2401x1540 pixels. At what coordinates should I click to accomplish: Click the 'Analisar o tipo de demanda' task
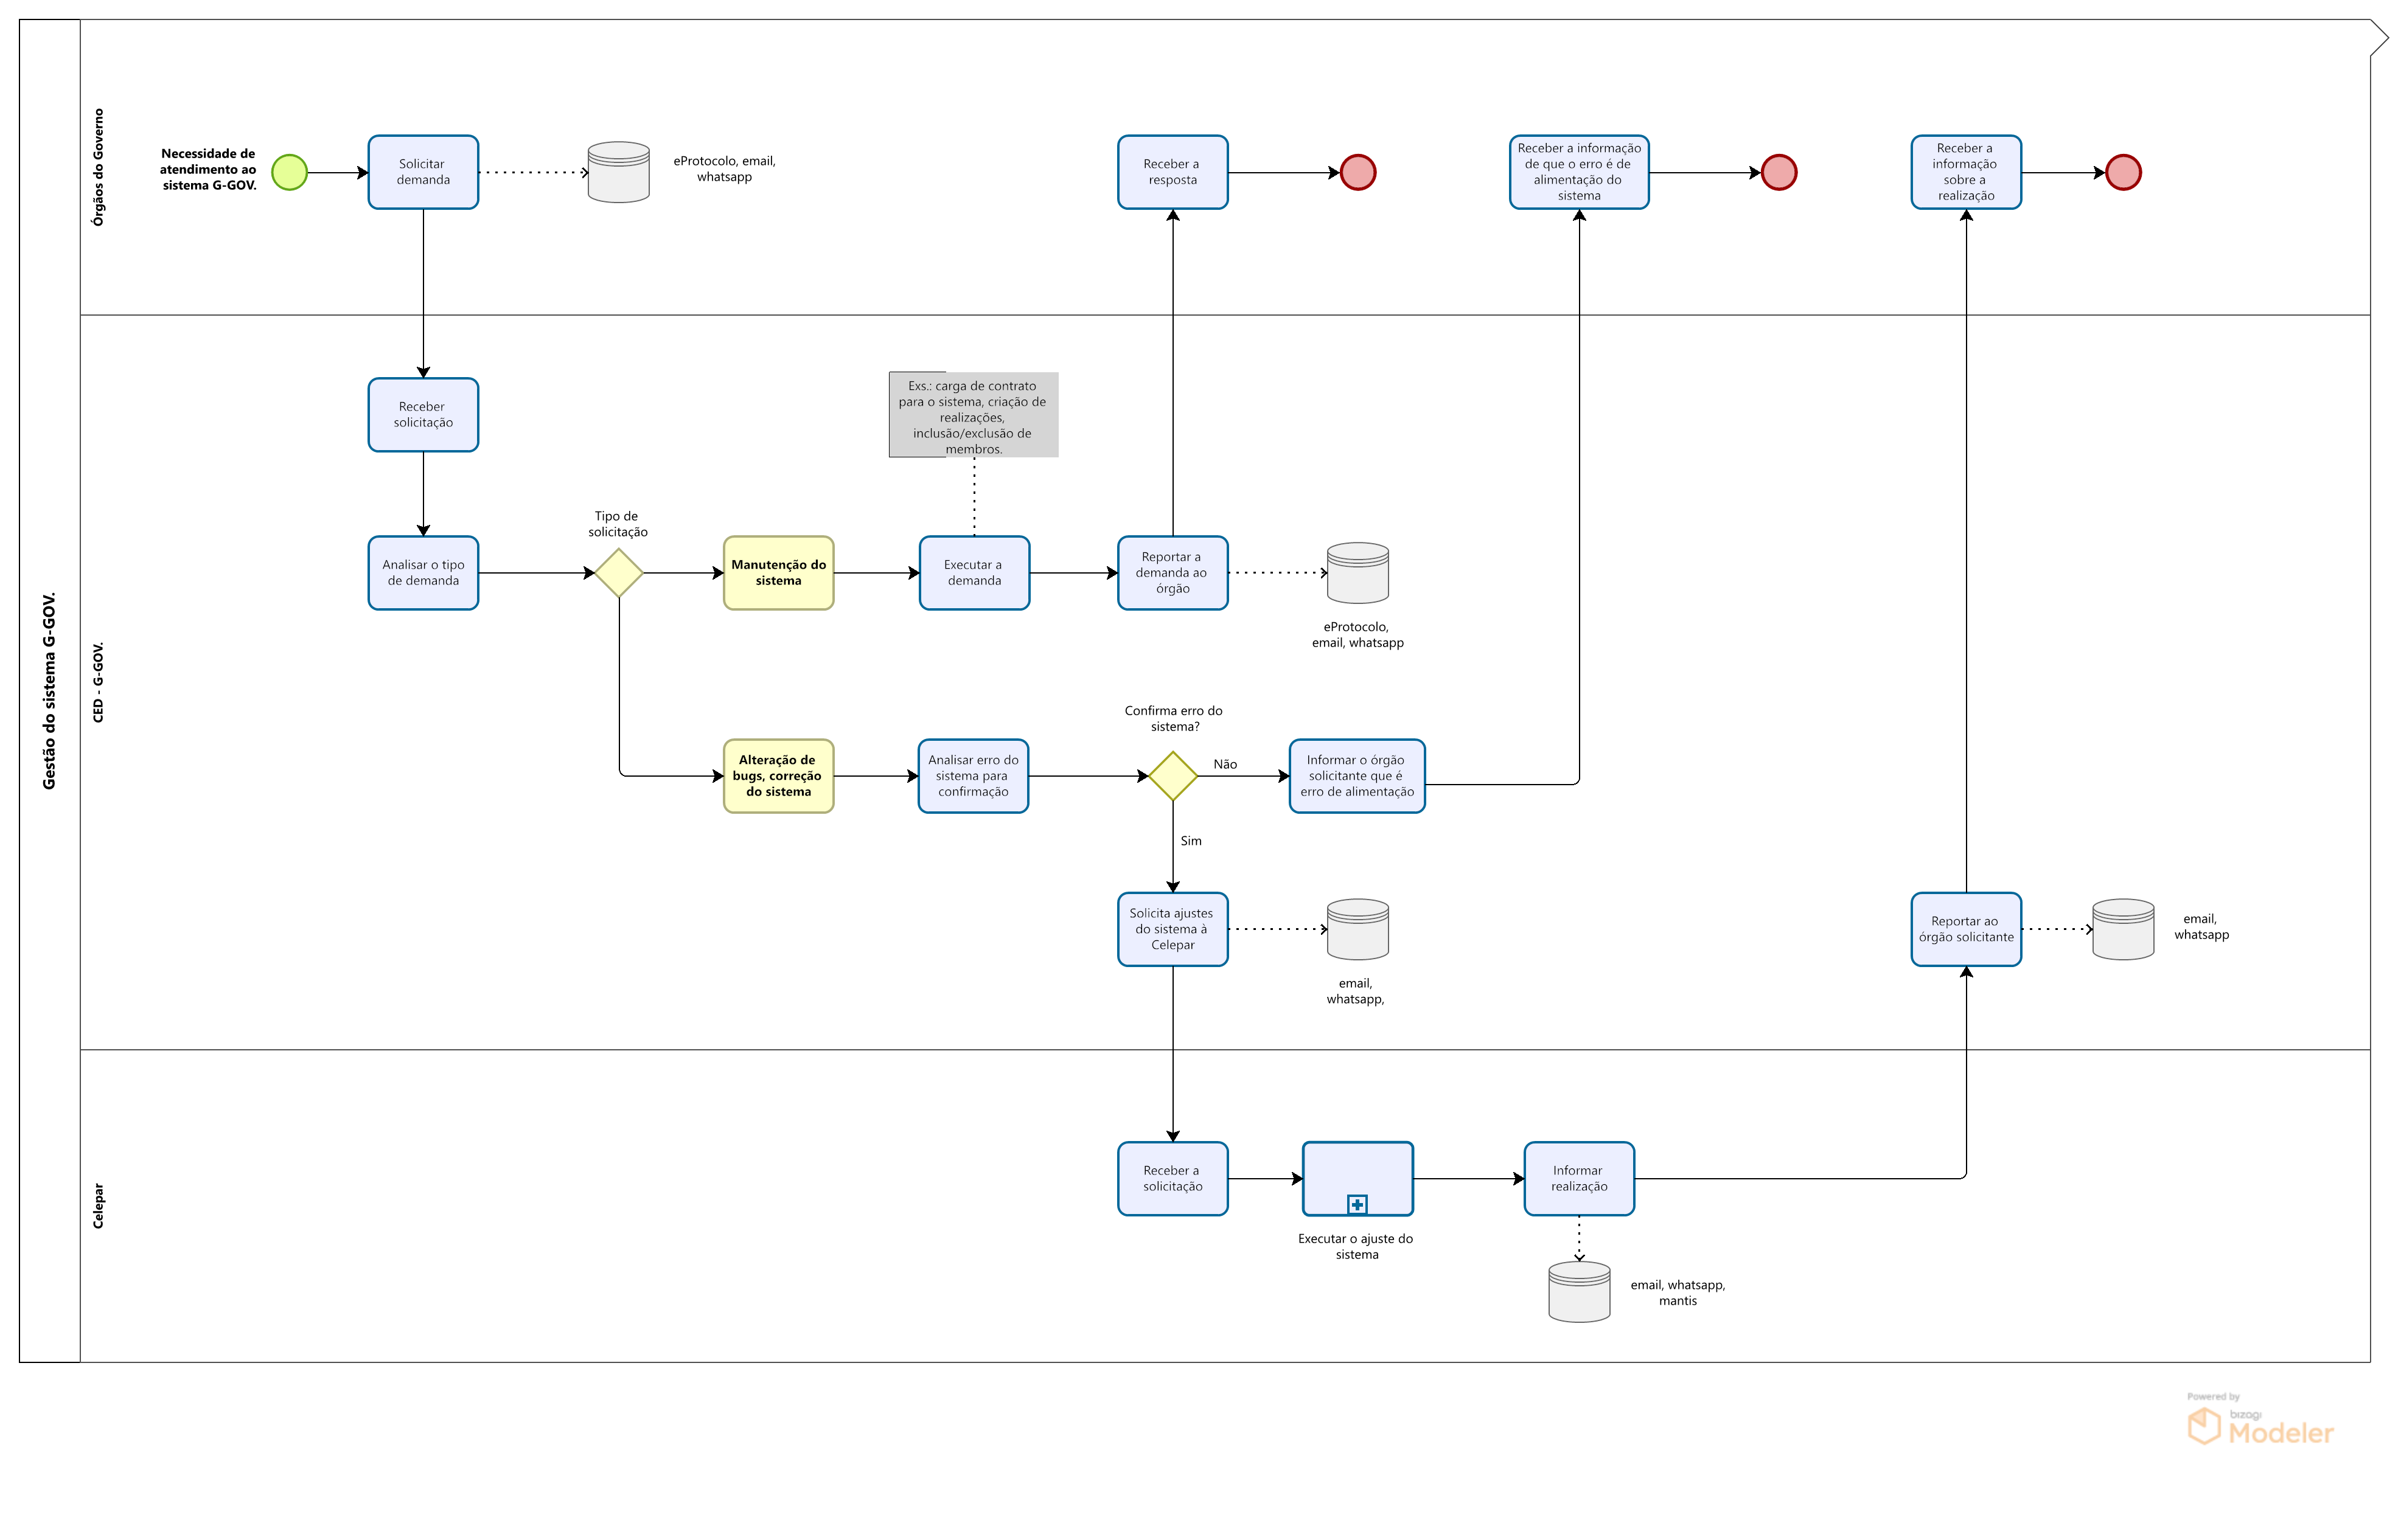click(423, 573)
